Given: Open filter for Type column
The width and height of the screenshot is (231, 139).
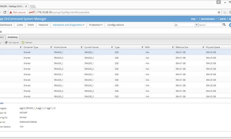Looking at the screenshot, I should click(x=142, y=47).
